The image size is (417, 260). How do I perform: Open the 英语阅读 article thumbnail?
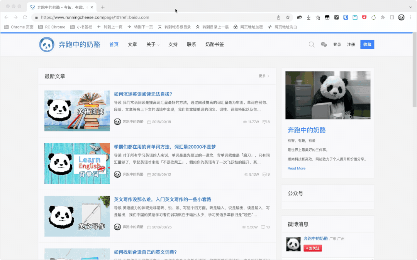coord(77,111)
